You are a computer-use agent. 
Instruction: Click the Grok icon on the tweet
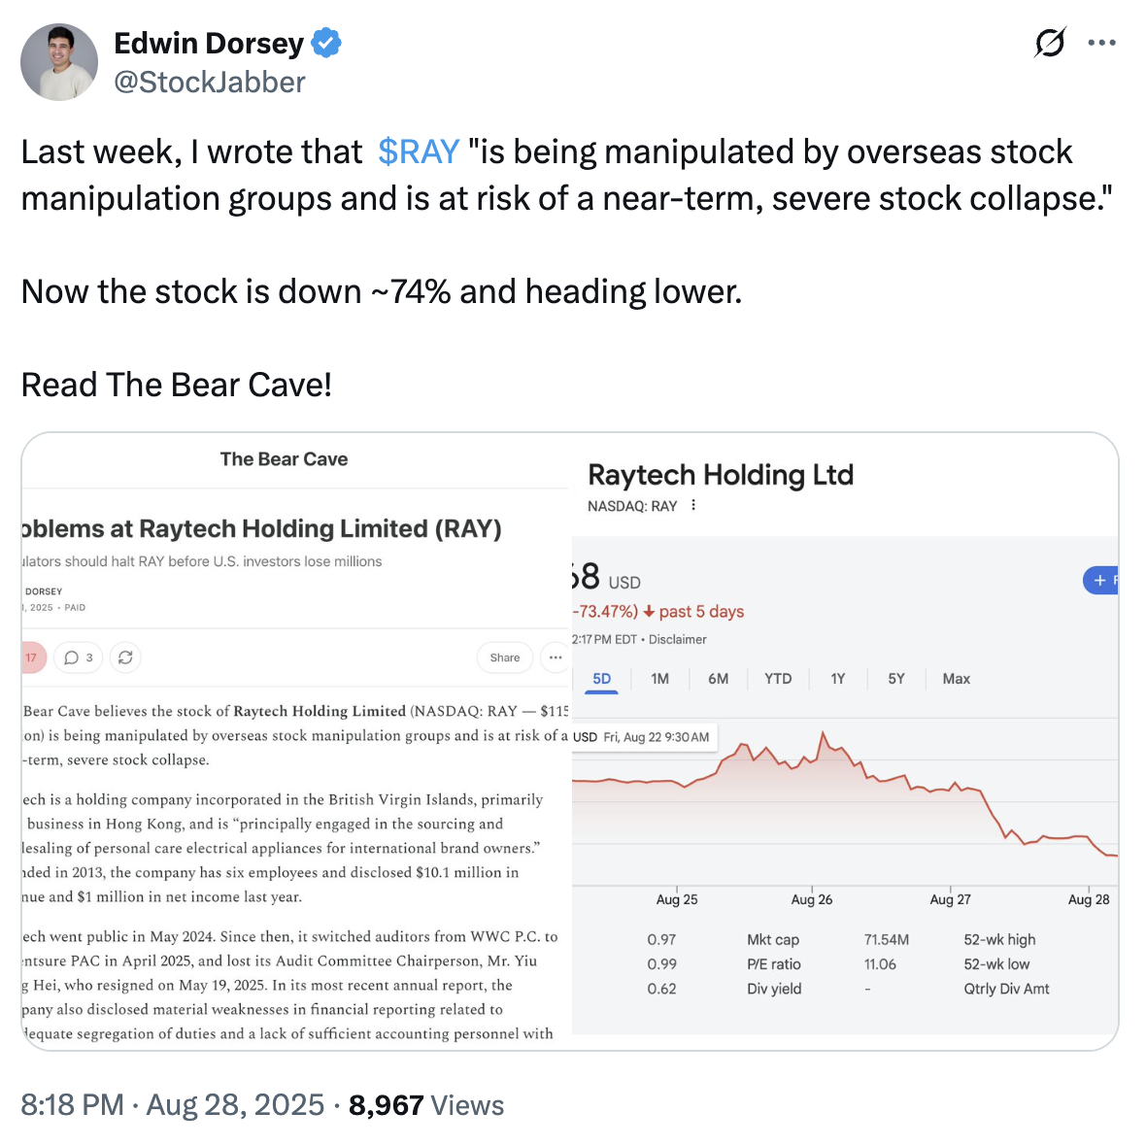[x=1050, y=43]
